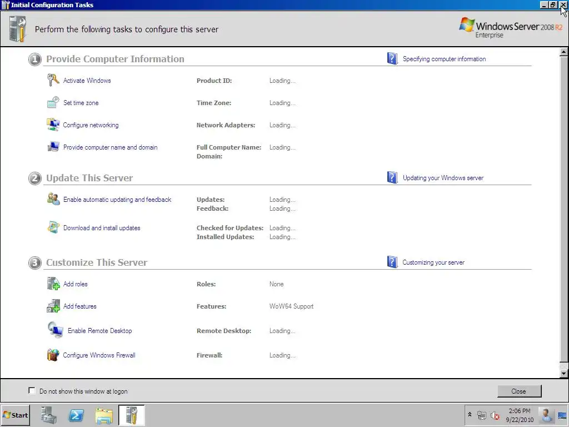Open the Enable Remote Desktop link
The image size is (569, 427).
tap(100, 330)
